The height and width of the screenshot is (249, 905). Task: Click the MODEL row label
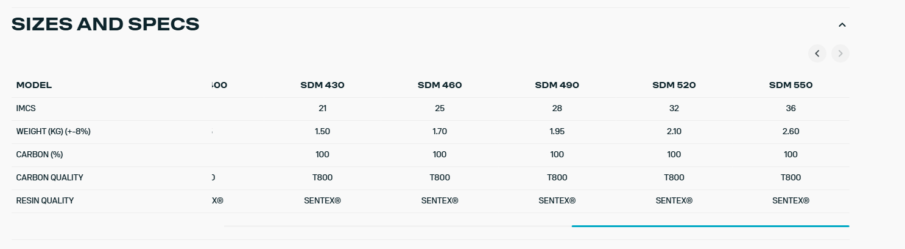coord(34,85)
